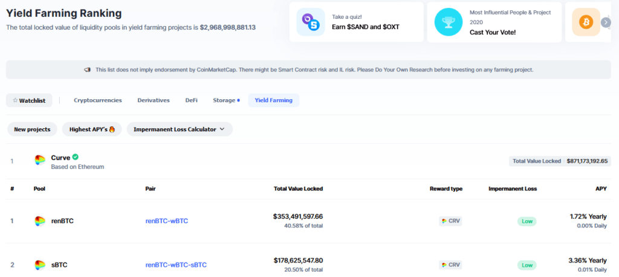The width and height of the screenshot is (619, 277).
Task: Click the megaphone icon in disclaimer bar
Action: click(x=88, y=70)
